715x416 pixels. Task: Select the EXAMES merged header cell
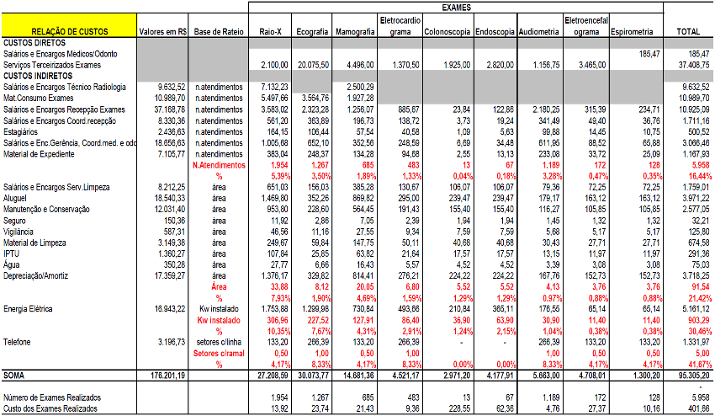[x=455, y=7]
